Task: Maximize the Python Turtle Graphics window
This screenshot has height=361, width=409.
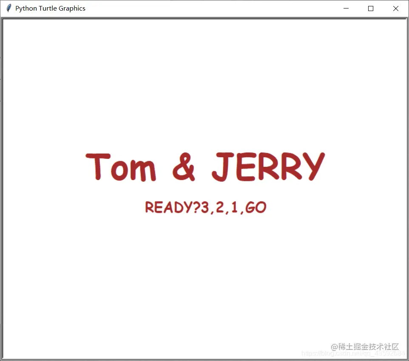Action: tap(371, 8)
